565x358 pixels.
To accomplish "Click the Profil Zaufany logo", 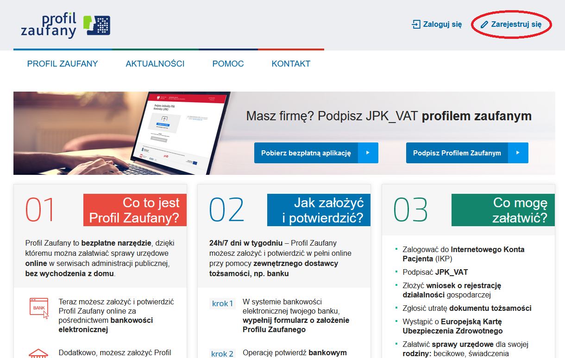I will click(x=66, y=25).
